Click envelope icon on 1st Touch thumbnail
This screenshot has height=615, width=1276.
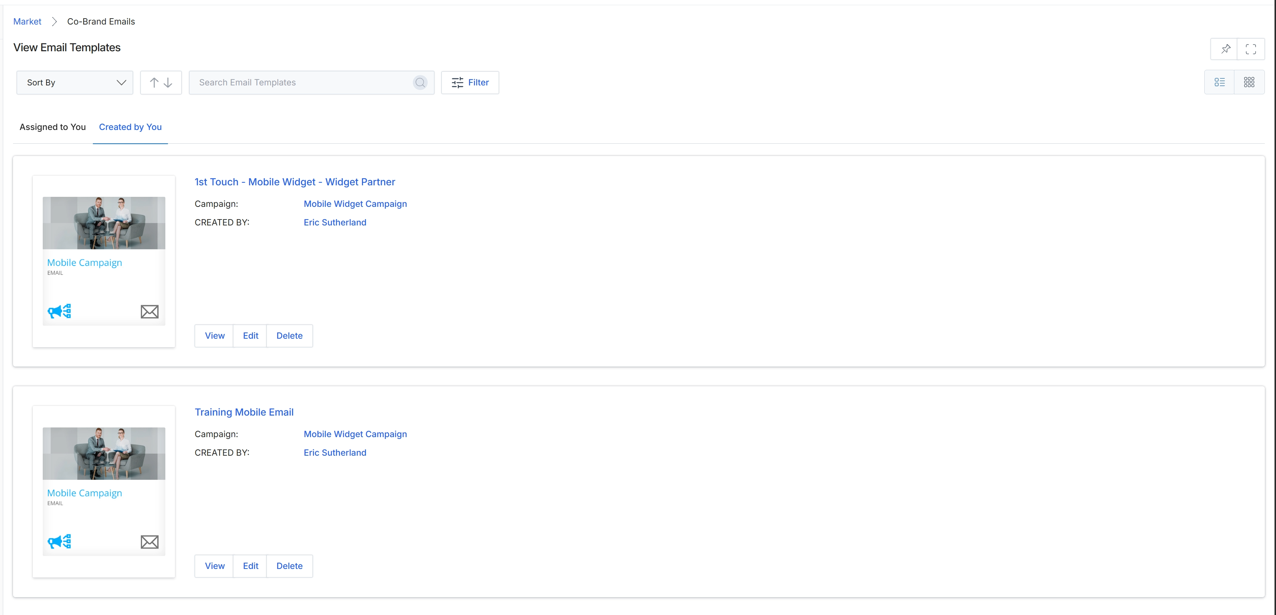click(x=150, y=312)
